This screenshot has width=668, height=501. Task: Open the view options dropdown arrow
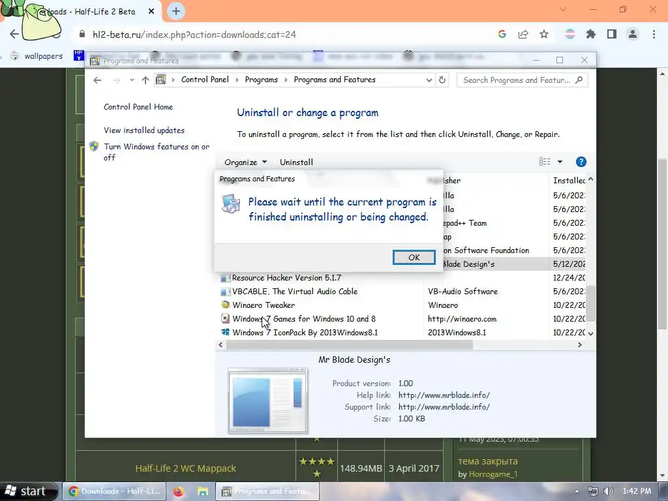[560, 162]
